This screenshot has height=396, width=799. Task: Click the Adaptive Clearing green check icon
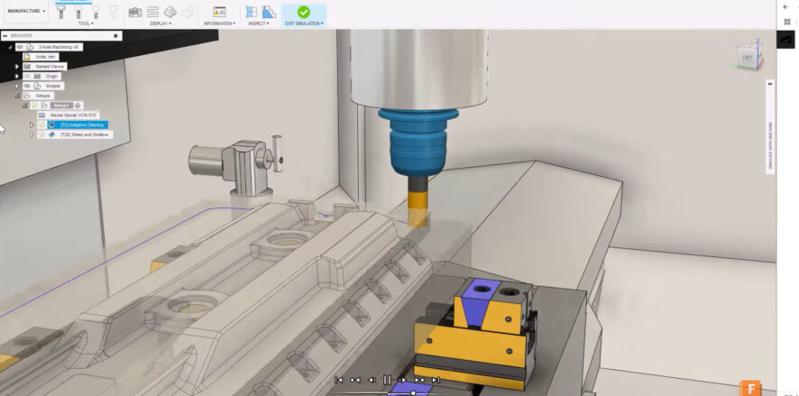[41, 124]
